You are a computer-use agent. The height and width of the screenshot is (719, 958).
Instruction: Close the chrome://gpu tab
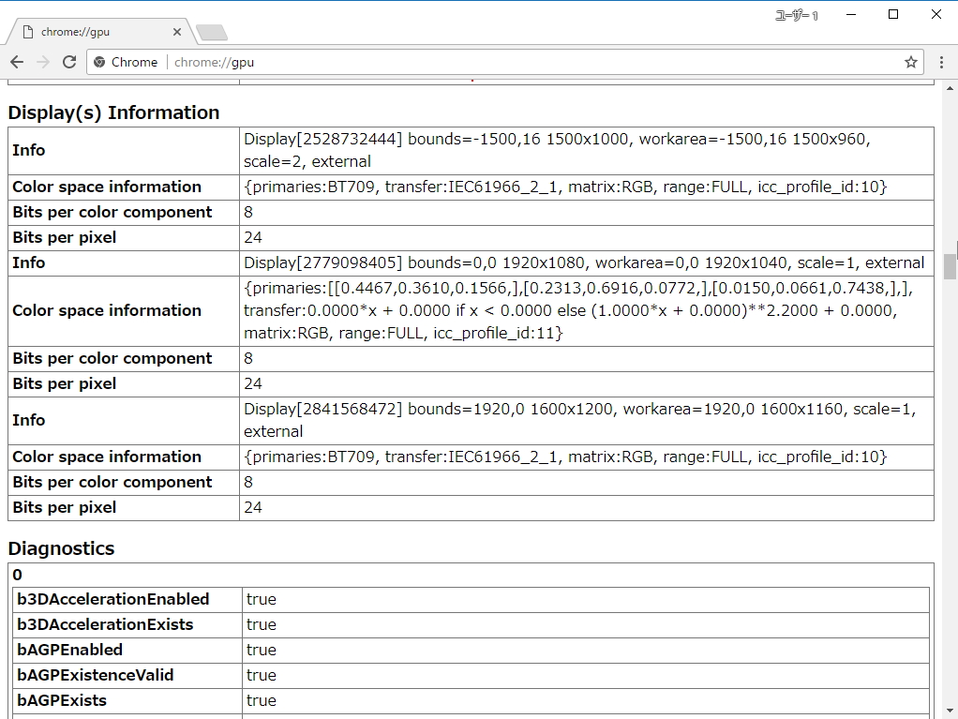coord(176,31)
